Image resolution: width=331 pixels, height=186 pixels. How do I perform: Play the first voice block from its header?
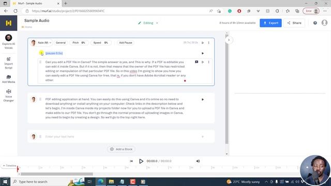tap(203, 43)
